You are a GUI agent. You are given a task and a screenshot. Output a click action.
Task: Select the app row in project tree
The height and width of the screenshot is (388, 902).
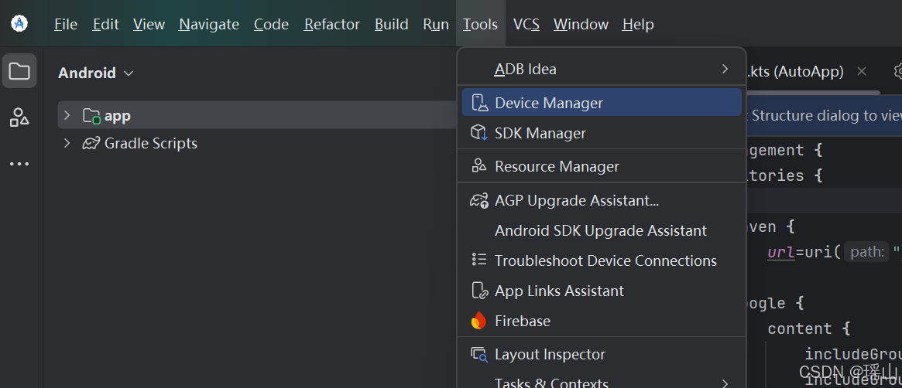coord(258,115)
